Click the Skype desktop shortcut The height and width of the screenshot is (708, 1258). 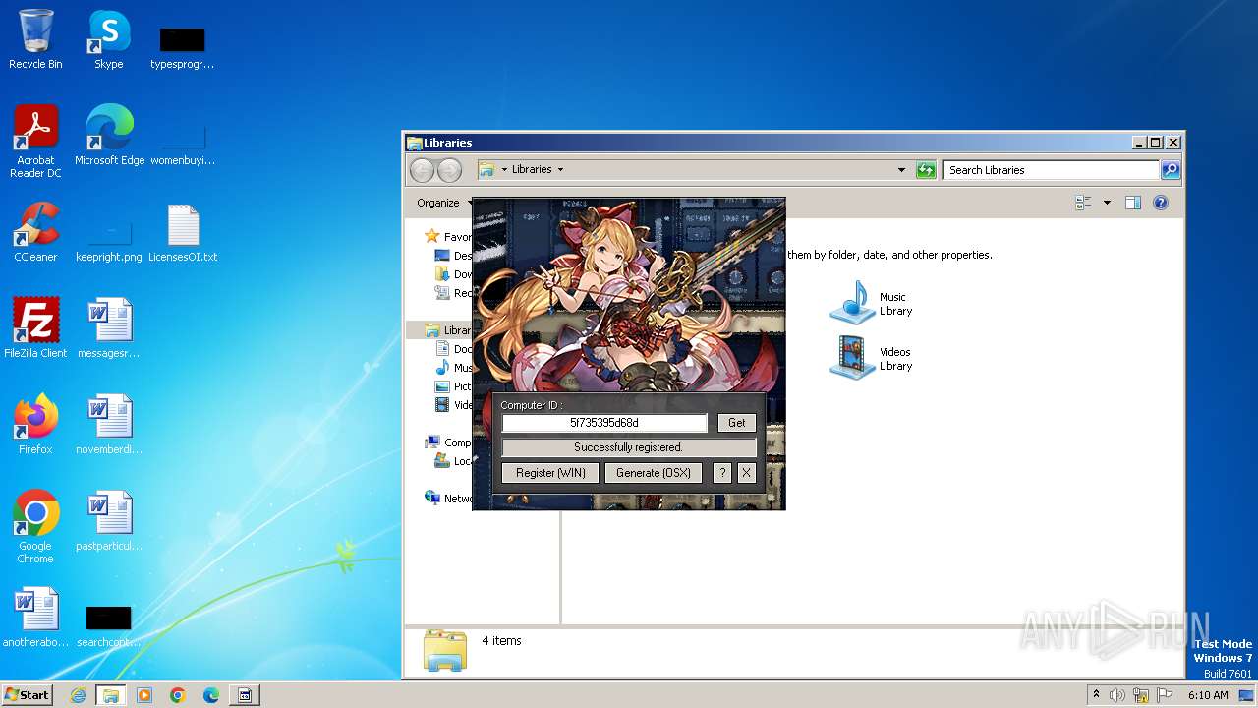108,39
